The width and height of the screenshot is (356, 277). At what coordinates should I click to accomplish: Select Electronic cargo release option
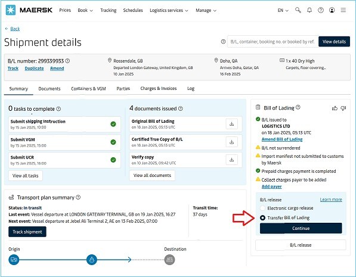[263, 208]
